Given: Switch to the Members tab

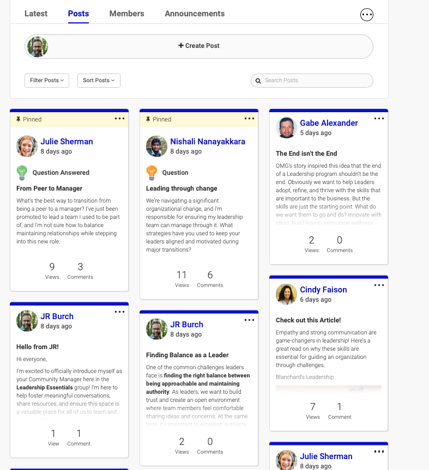Looking at the screenshot, I should click(126, 14).
